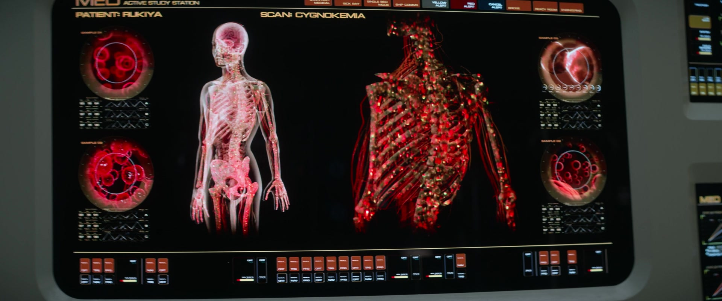Activate the Yellow Alert button
722x301 pixels.
435,4
